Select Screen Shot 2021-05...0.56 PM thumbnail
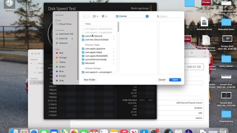This screenshot has width=237, height=133. coord(226,77)
